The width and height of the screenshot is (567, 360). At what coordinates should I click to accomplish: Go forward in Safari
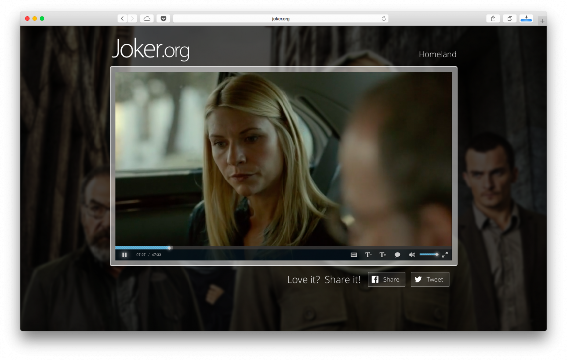[x=132, y=19]
